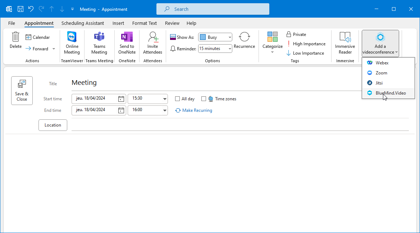Expand the Show As Busy dropdown
Image resolution: width=420 pixels, height=233 pixels.
pyautogui.click(x=229, y=37)
